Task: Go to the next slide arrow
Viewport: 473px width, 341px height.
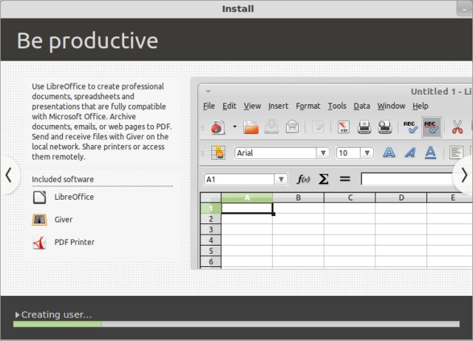Action: tap(463, 175)
